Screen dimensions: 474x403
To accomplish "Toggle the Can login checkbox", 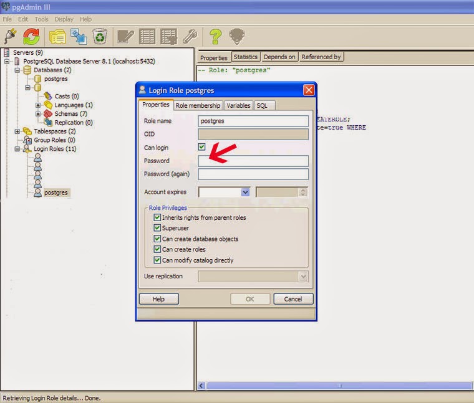I will [x=201, y=147].
